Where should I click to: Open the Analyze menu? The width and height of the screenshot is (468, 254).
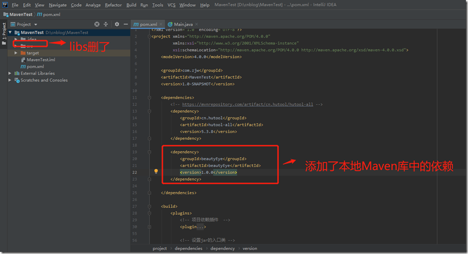[x=93, y=5]
